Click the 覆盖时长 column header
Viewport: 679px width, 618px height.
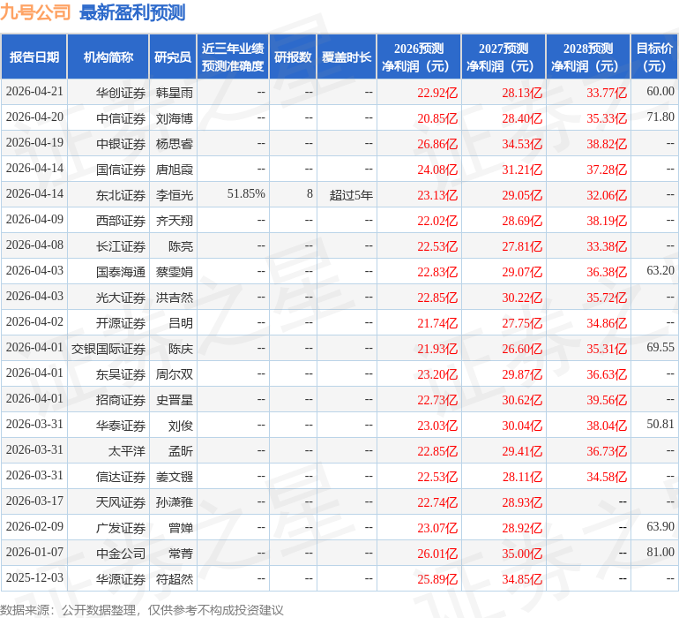pos(347,57)
